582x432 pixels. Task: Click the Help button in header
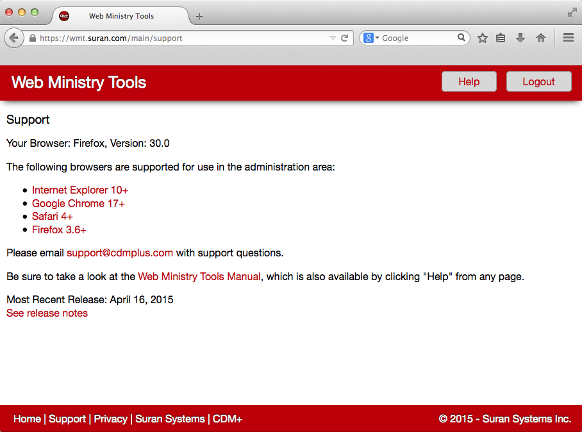[x=469, y=81]
